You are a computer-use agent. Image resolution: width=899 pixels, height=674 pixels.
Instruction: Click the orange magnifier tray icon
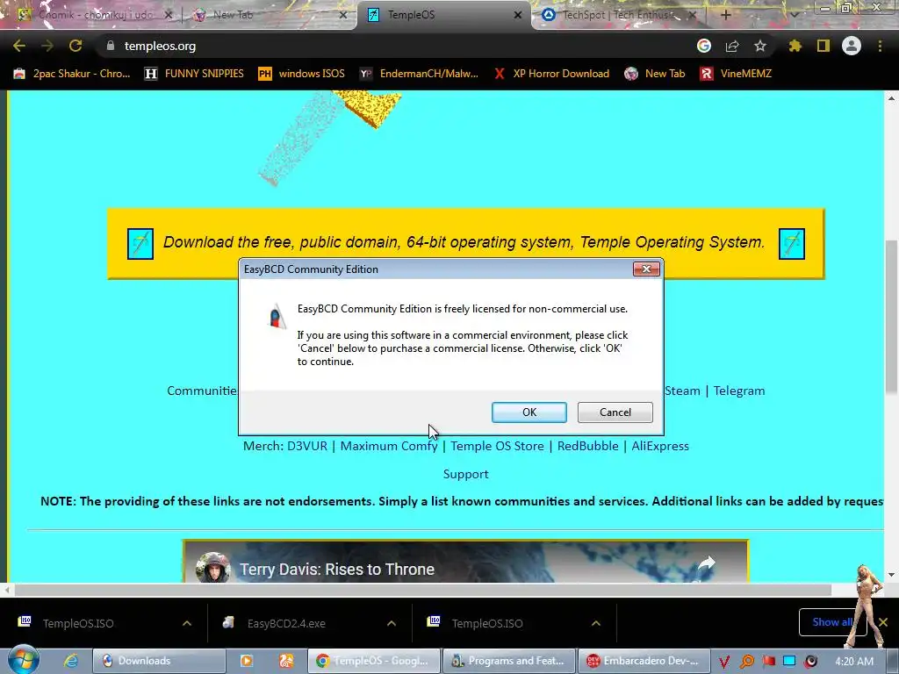pos(747,662)
